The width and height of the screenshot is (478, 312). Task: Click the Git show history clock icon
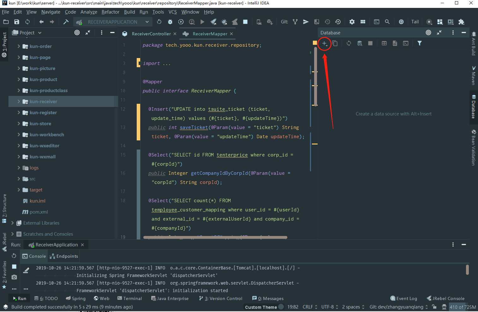click(327, 22)
